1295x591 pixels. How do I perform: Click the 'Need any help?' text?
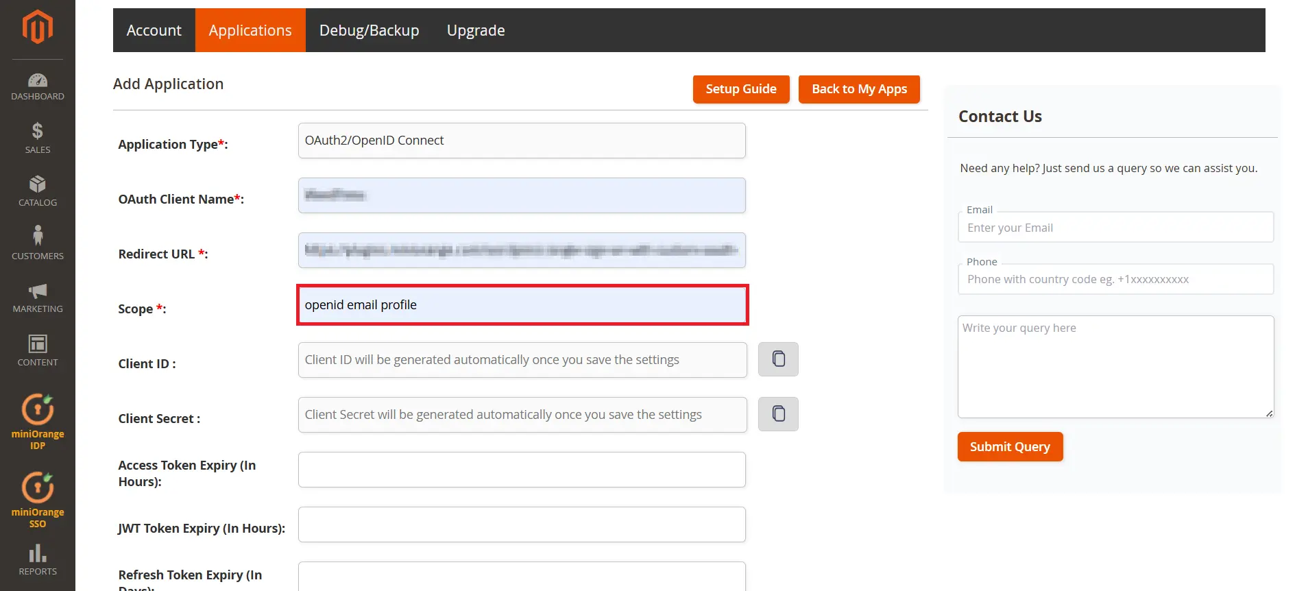coord(1109,168)
